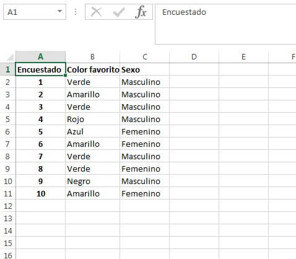The width and height of the screenshot is (296, 259).
Task: Click cell B5 'Rojo'
Action: (x=92, y=119)
